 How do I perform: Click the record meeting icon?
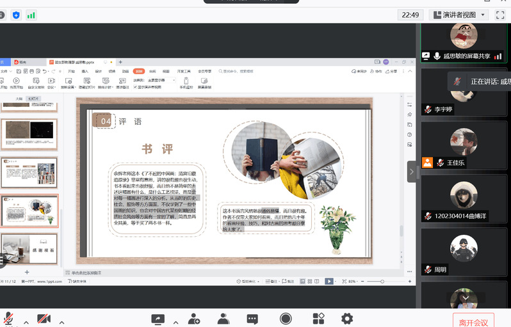pos(286,318)
